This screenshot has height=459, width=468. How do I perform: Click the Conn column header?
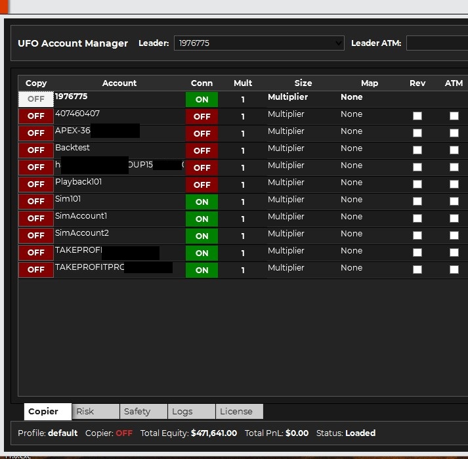click(202, 83)
